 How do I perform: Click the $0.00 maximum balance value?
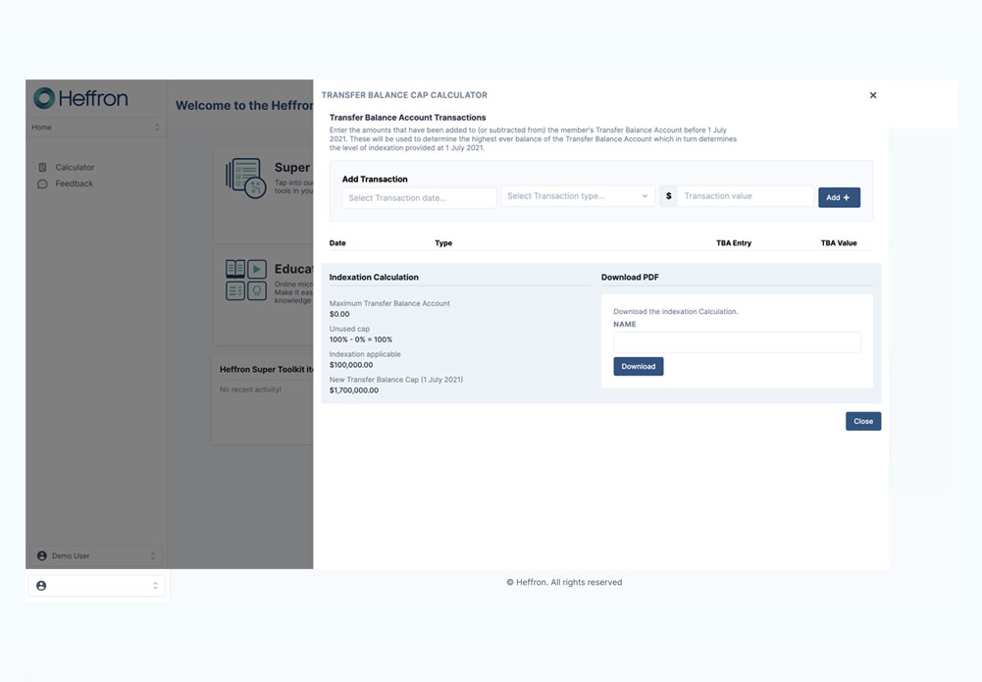[x=339, y=314]
